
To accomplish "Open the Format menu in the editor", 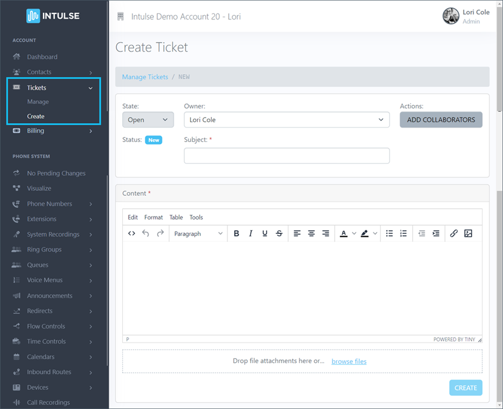I will coord(153,217).
